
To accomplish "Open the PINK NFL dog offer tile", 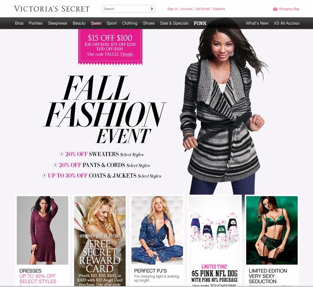I will (215, 240).
